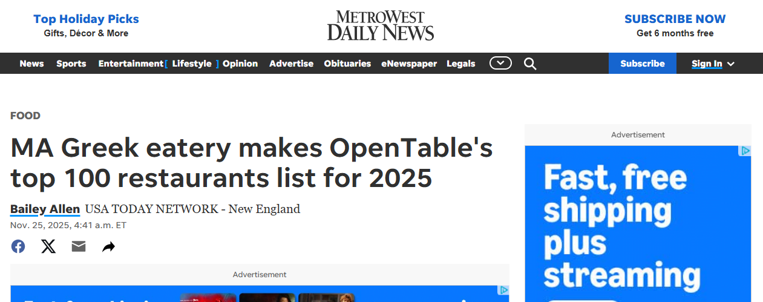Open the FOOD category label

(25, 116)
